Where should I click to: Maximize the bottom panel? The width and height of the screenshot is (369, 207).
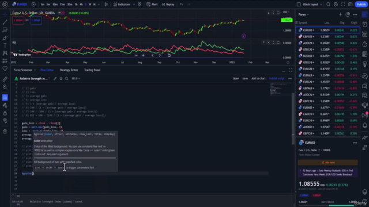(291, 70)
